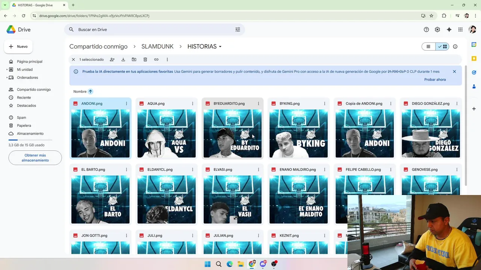
Task: Expand the HISTORIAS folder dropdown
Action: point(220,46)
